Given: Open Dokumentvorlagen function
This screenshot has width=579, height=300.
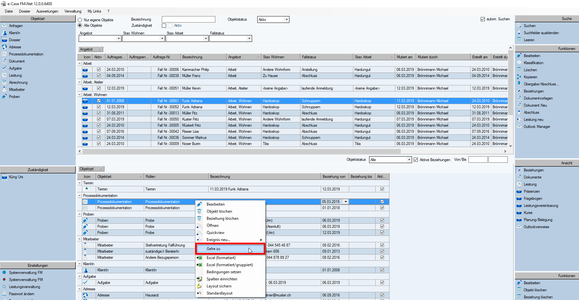Looking at the screenshot, I should [538, 98].
